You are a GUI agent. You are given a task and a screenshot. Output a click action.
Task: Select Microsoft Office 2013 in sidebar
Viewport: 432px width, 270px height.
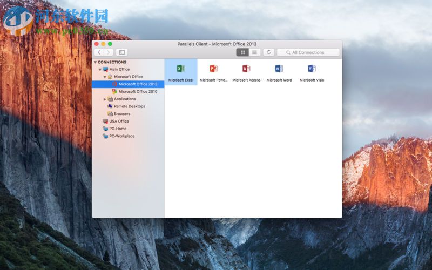tap(128, 84)
